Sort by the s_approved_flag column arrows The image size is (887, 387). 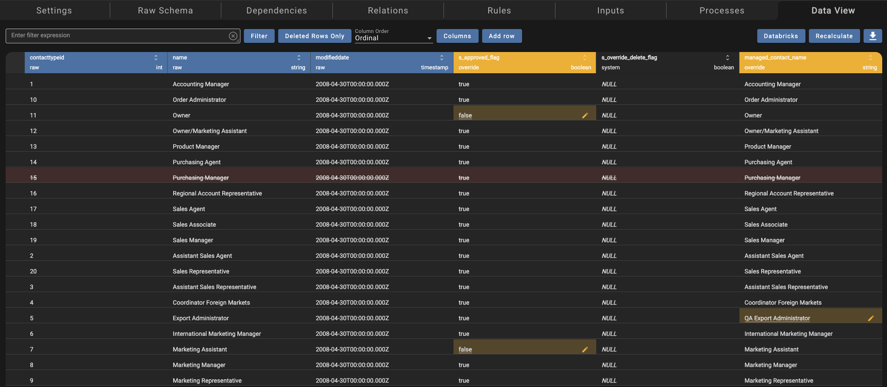(x=585, y=58)
